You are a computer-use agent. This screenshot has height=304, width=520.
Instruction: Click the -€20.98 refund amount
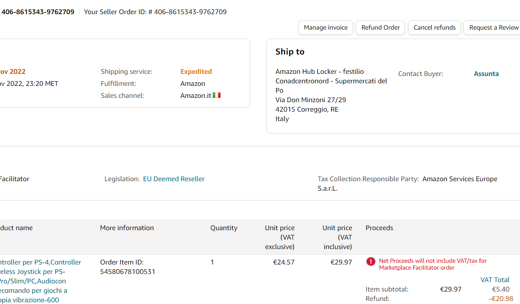coord(501,299)
